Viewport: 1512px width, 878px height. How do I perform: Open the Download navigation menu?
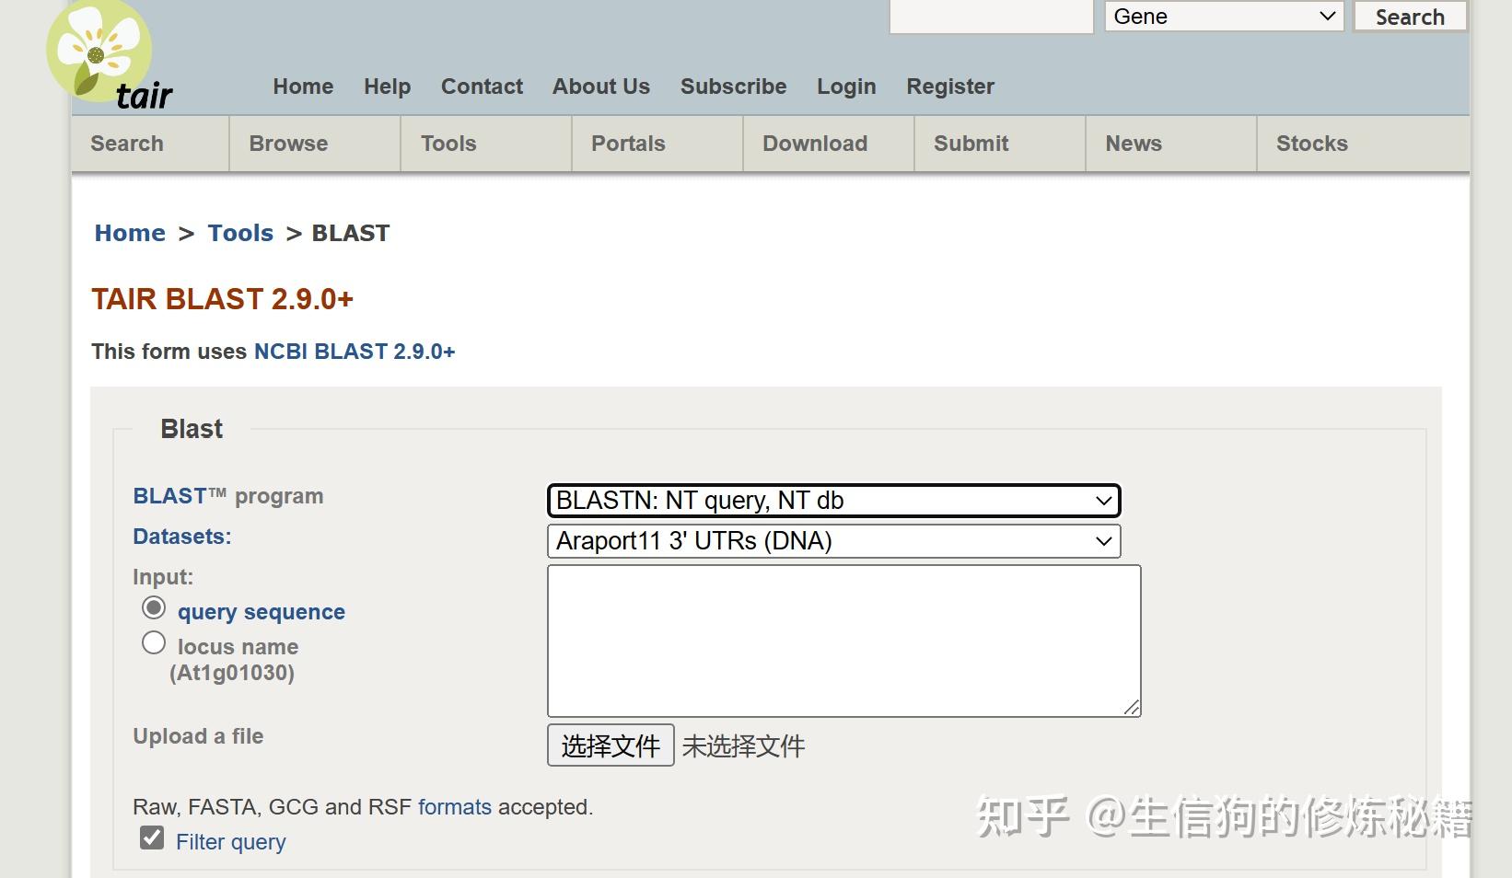coord(829,144)
